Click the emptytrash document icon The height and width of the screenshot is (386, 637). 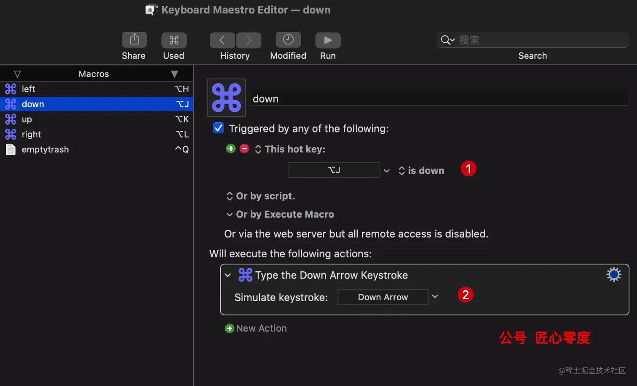(x=11, y=149)
